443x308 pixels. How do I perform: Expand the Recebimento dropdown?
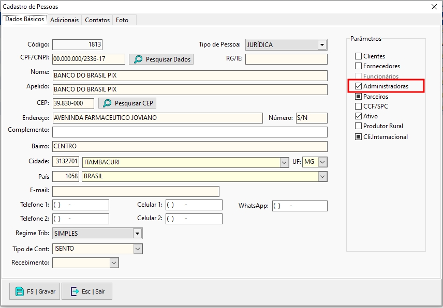[x=114, y=263]
